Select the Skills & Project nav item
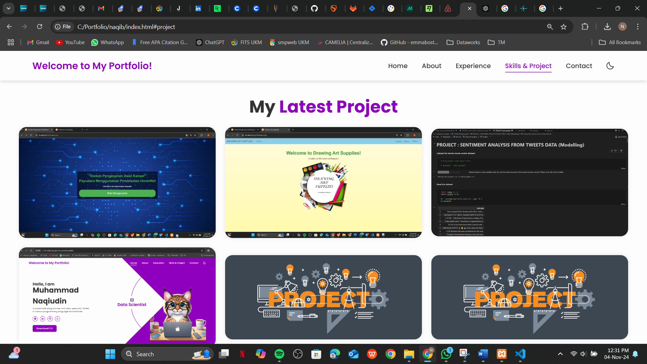Viewport: 647px width, 364px height. 528,66
